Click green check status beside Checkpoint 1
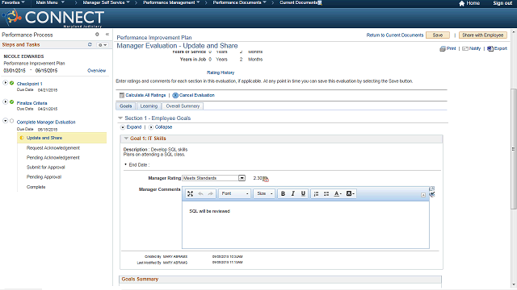 (12, 83)
